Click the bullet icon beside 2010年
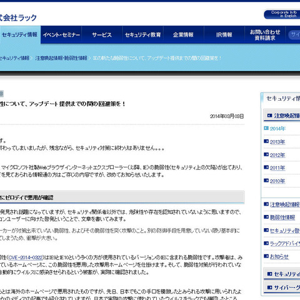Viewport: 300px width, 300px height. pyautogui.click(x=266, y=181)
